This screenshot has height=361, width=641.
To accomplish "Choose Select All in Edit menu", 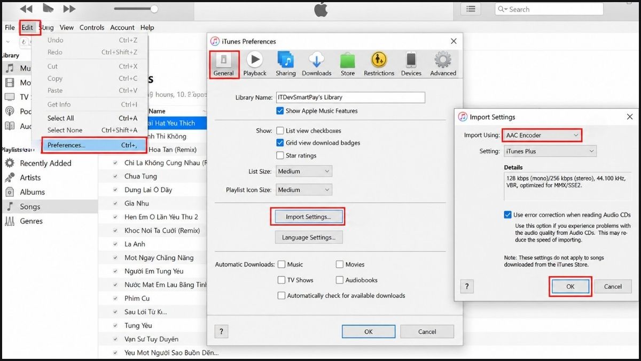I will click(x=92, y=118).
